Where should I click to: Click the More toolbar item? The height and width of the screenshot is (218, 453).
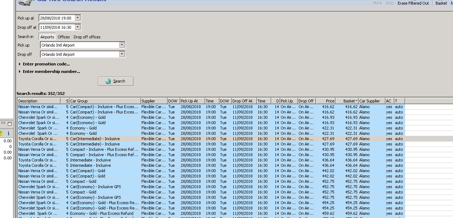tap(378, 3)
